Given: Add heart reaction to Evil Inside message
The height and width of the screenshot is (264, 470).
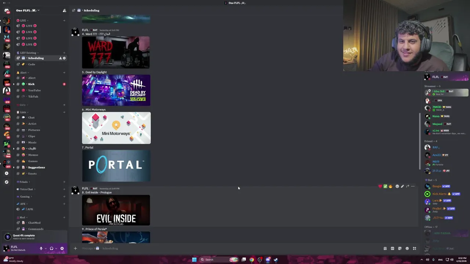Looking at the screenshot, I should (x=380, y=186).
